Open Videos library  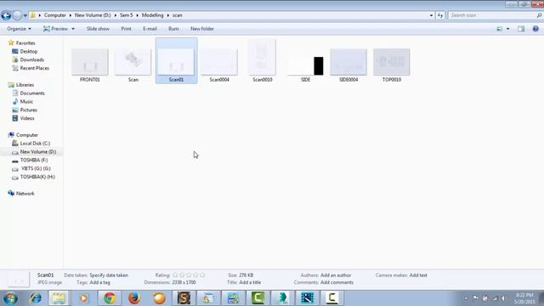click(27, 118)
